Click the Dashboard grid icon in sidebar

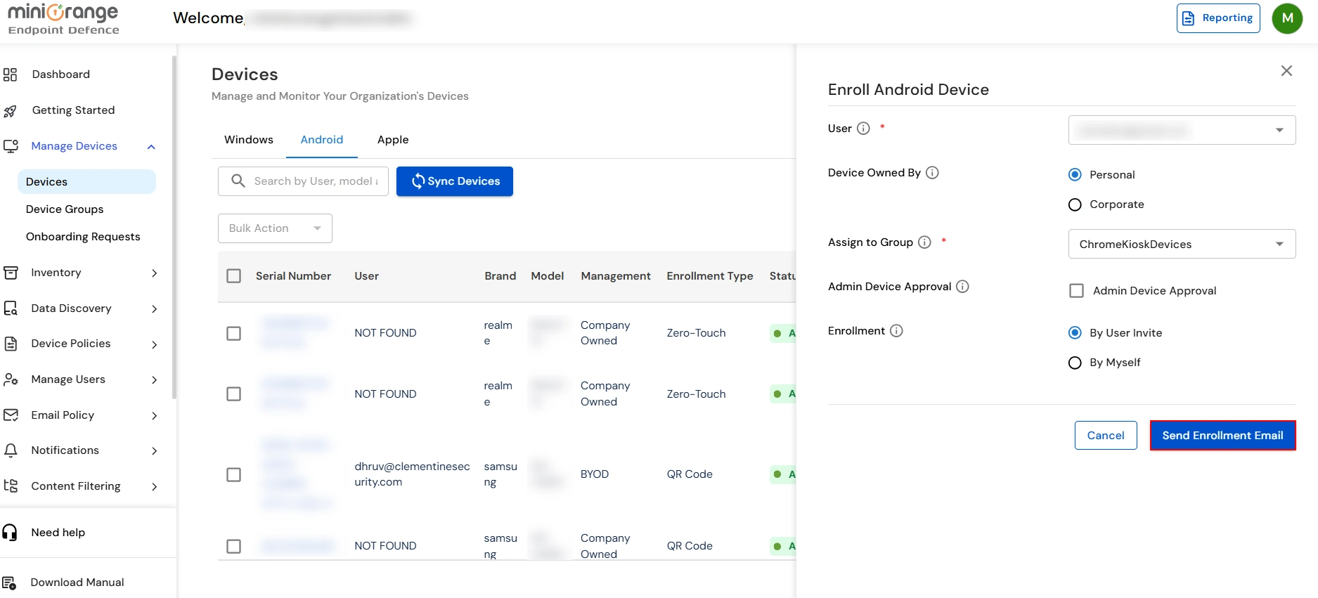coord(10,74)
